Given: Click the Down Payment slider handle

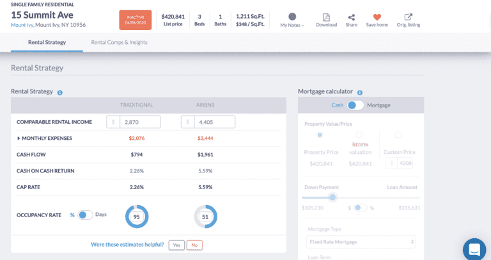Looking at the screenshot, I should pos(332,197).
